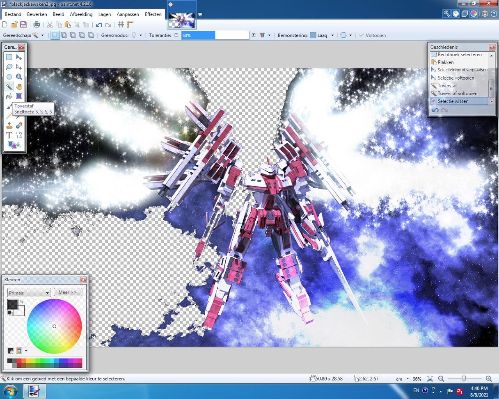Click the Deselect toolbar icon
The width and height of the screenshot is (499, 399).
pos(86,25)
